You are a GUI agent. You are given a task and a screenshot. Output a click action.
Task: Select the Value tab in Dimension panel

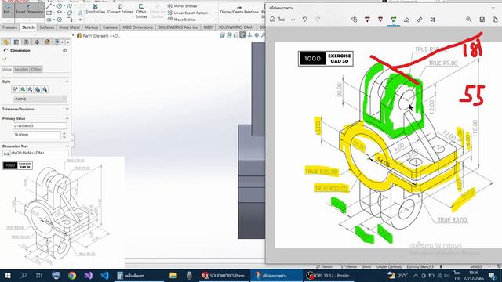tap(7, 70)
